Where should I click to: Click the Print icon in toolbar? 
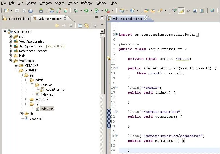tap(31, 10)
